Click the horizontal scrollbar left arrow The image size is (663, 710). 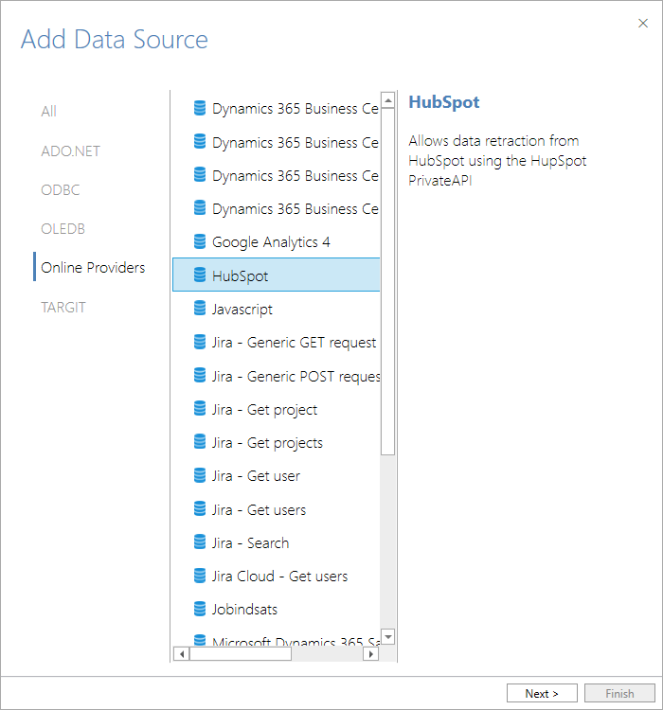tap(181, 654)
